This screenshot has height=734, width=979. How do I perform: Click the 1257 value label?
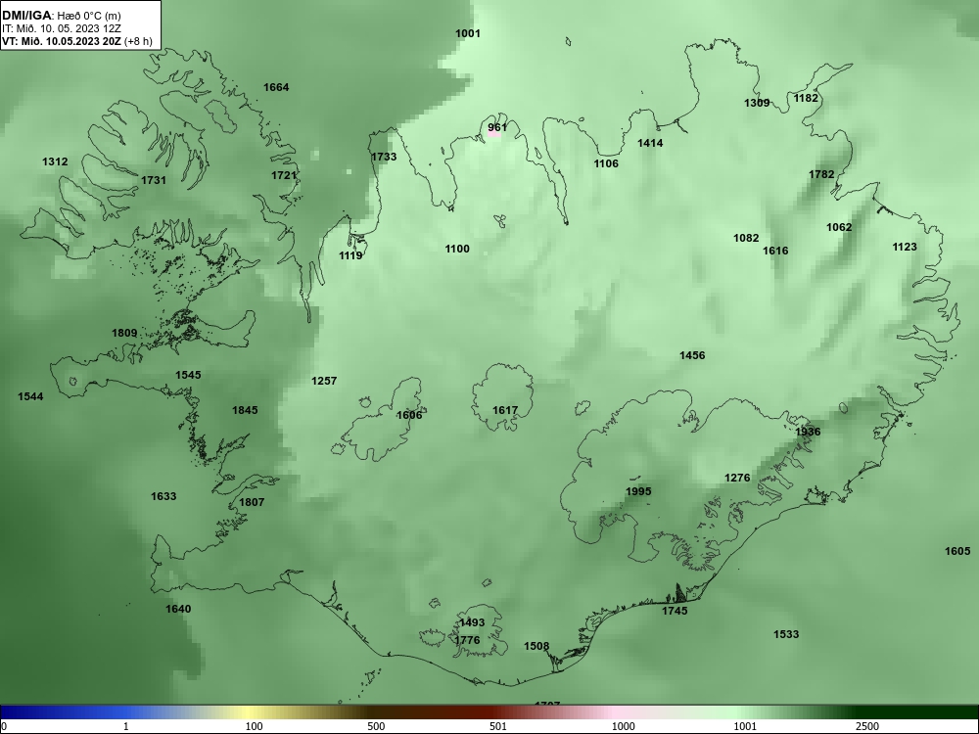pyautogui.click(x=324, y=381)
